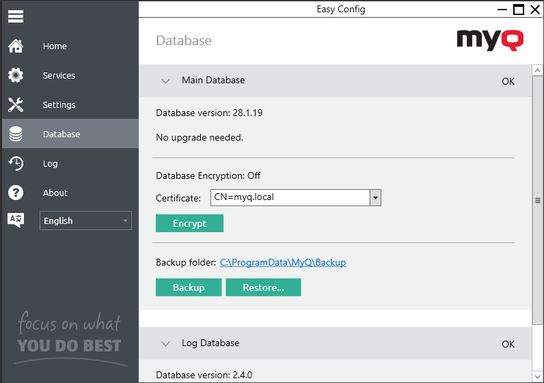
Task: Click the Log history clock icon
Action: pyautogui.click(x=16, y=164)
